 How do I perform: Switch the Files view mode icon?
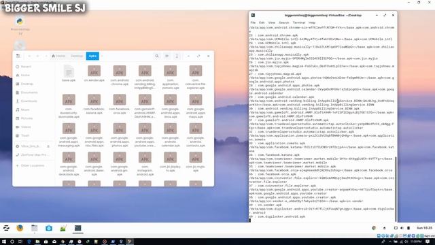(167, 56)
